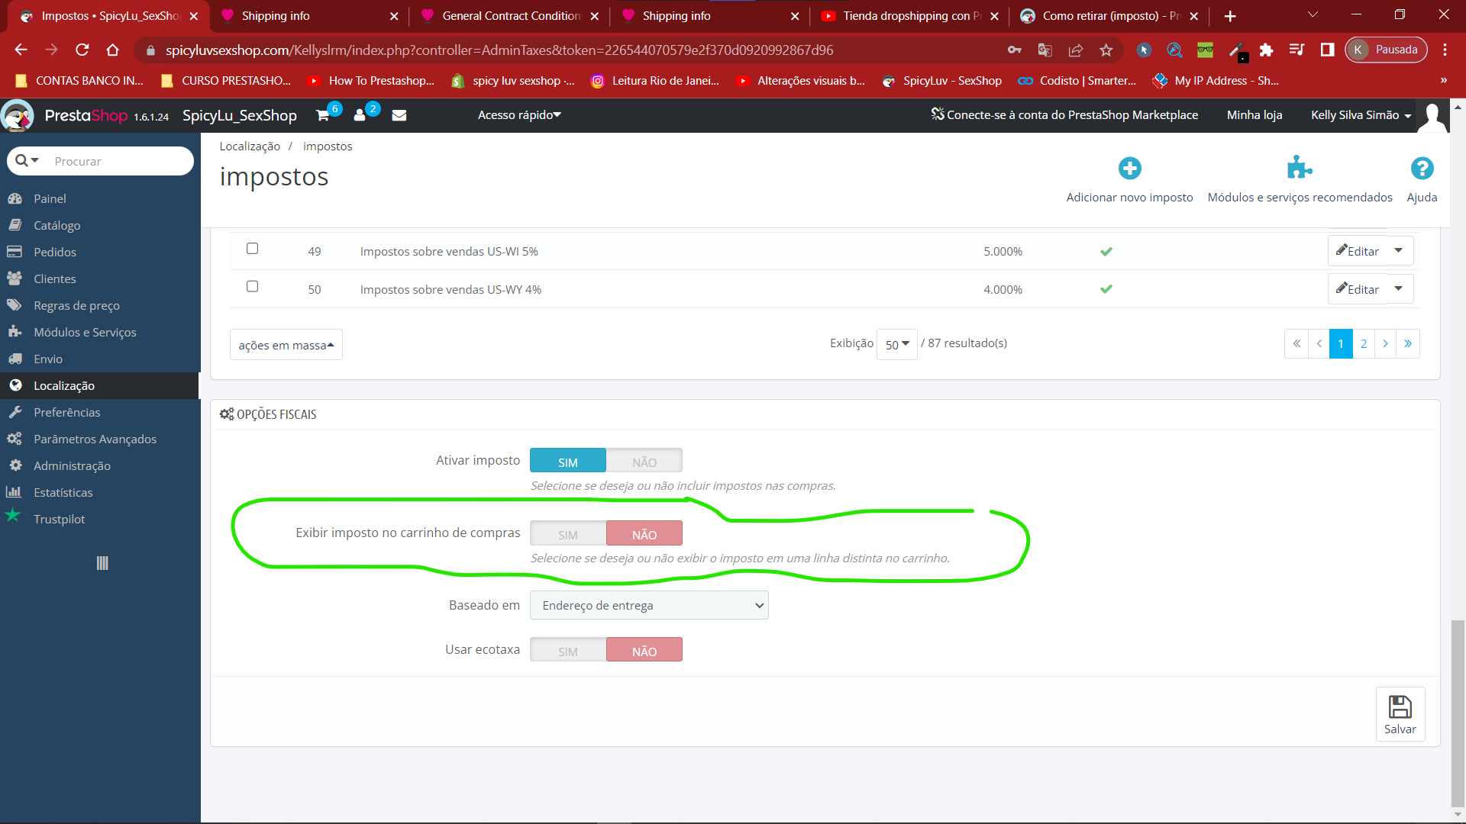Expand the browser tab search chevron

click(1313, 14)
